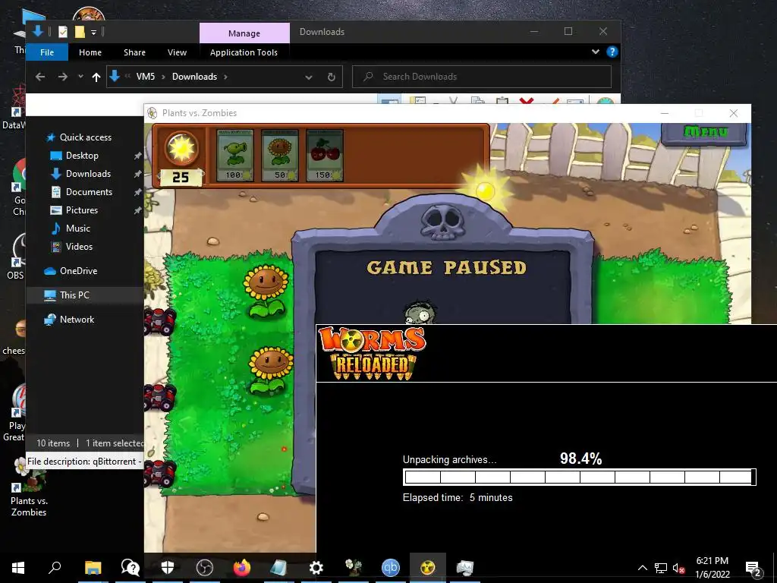Open the game Menu button

(705, 132)
